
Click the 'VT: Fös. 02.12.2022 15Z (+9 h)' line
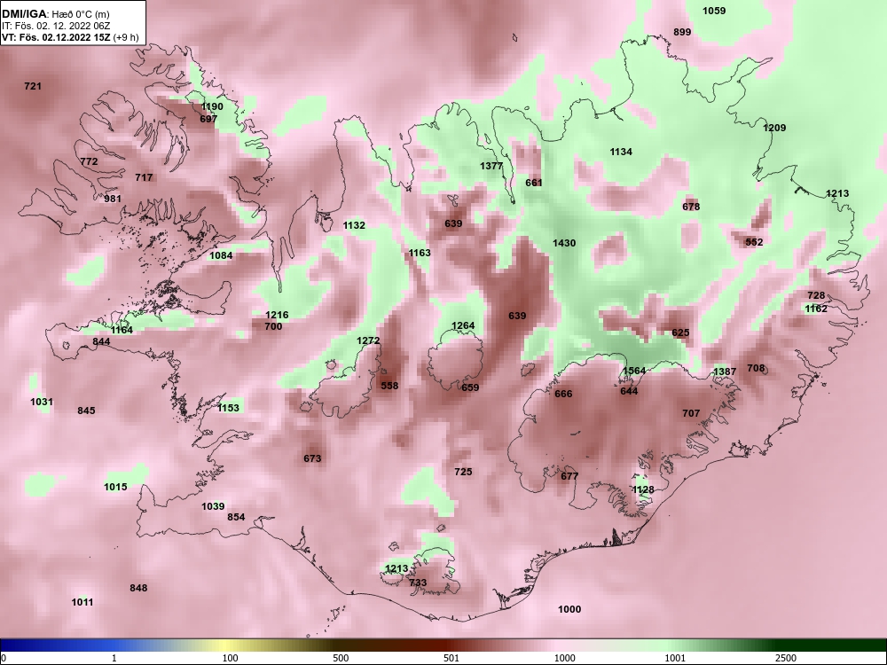[70, 37]
